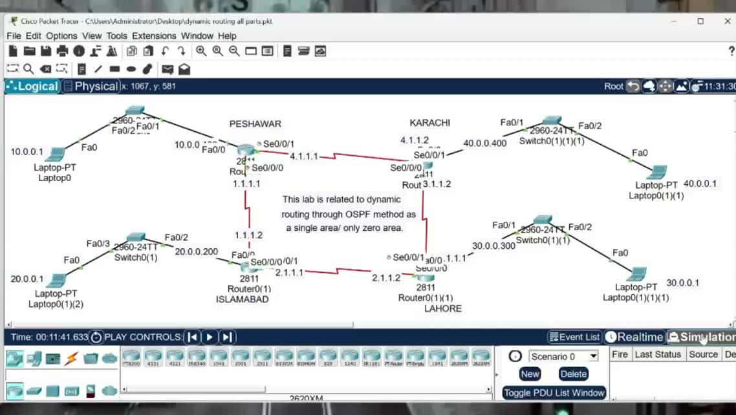The image size is (736, 415).
Task: Select Routers subcategory icon
Action: tap(14, 390)
